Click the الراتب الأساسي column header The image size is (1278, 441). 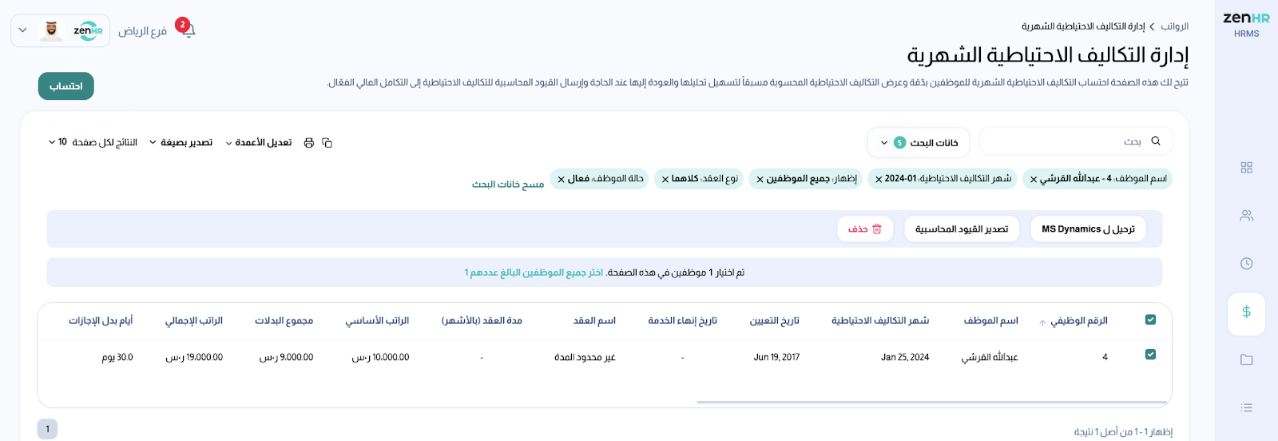(x=377, y=320)
